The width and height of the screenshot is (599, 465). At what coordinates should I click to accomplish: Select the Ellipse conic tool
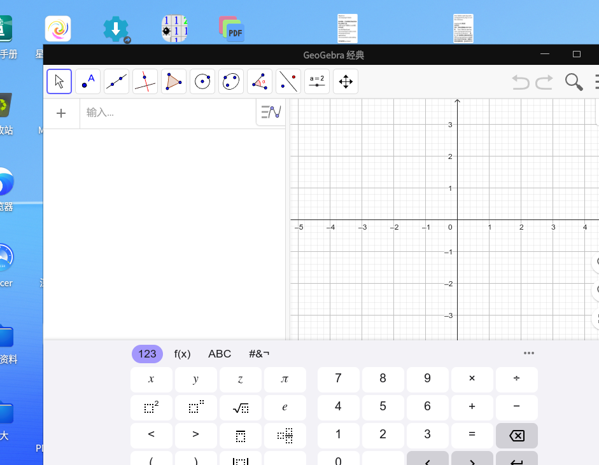(x=231, y=81)
